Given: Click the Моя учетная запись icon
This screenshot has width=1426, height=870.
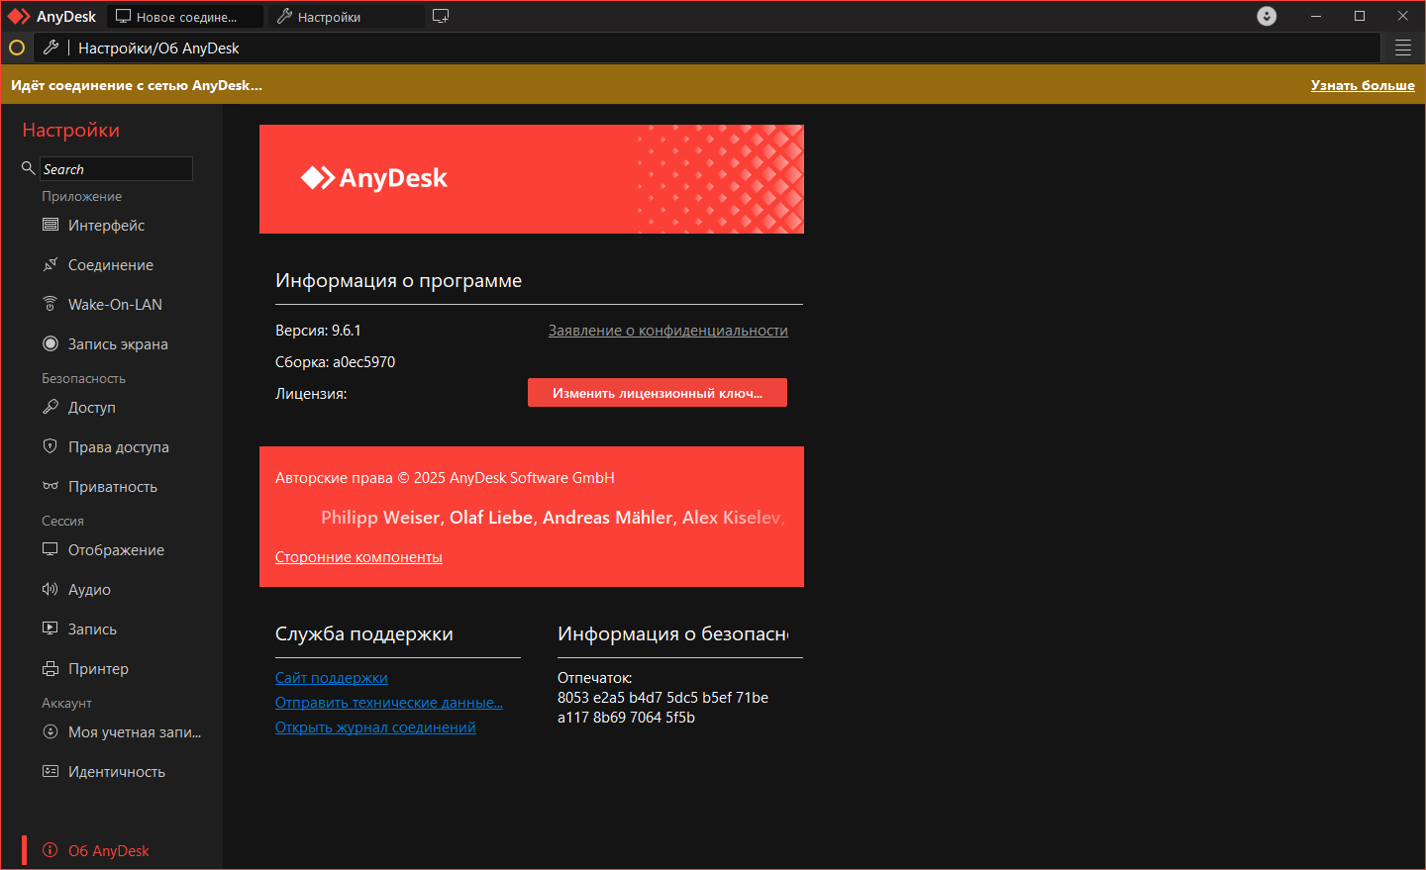Looking at the screenshot, I should (51, 731).
